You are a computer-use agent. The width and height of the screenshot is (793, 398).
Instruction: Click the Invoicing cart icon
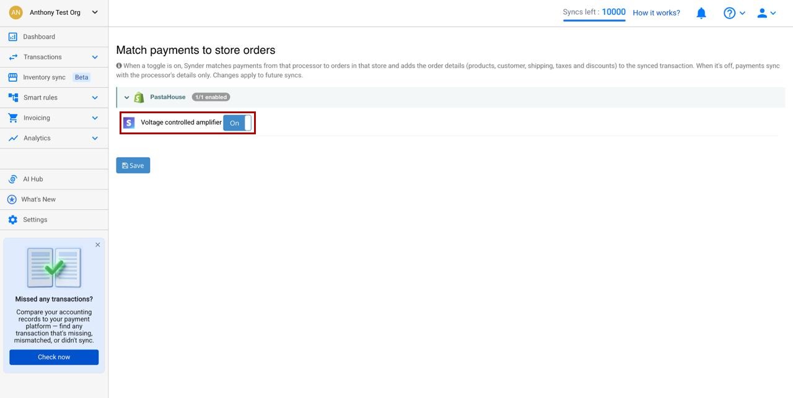click(x=13, y=118)
